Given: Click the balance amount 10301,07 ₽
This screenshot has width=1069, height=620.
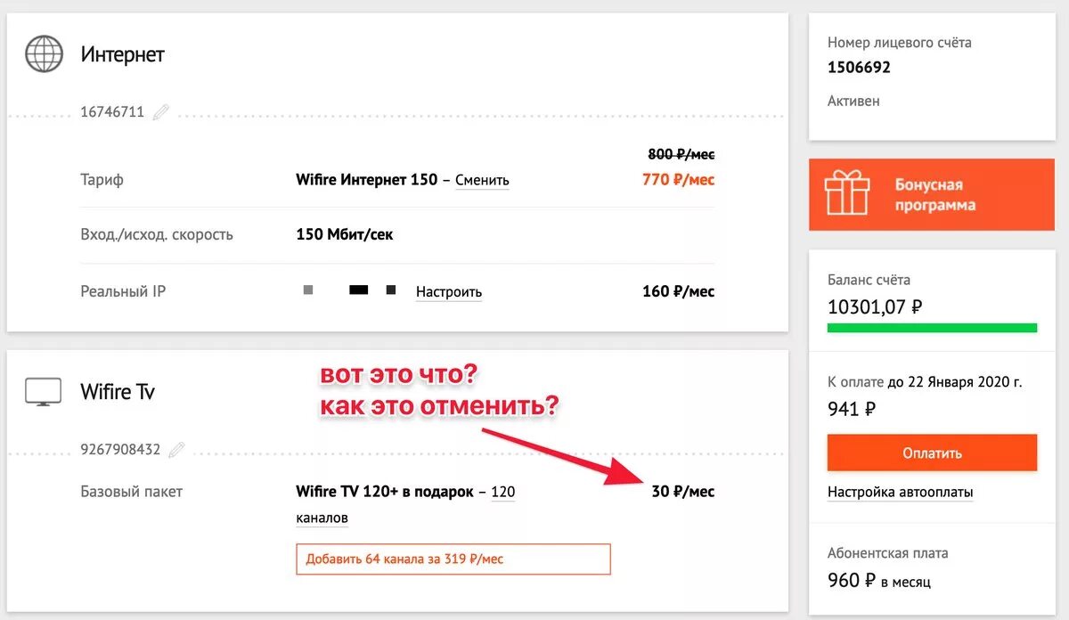Looking at the screenshot, I should [x=875, y=307].
